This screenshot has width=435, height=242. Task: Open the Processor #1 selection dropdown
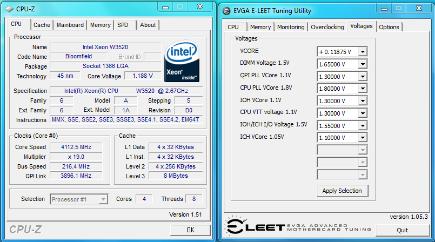pyautogui.click(x=103, y=199)
